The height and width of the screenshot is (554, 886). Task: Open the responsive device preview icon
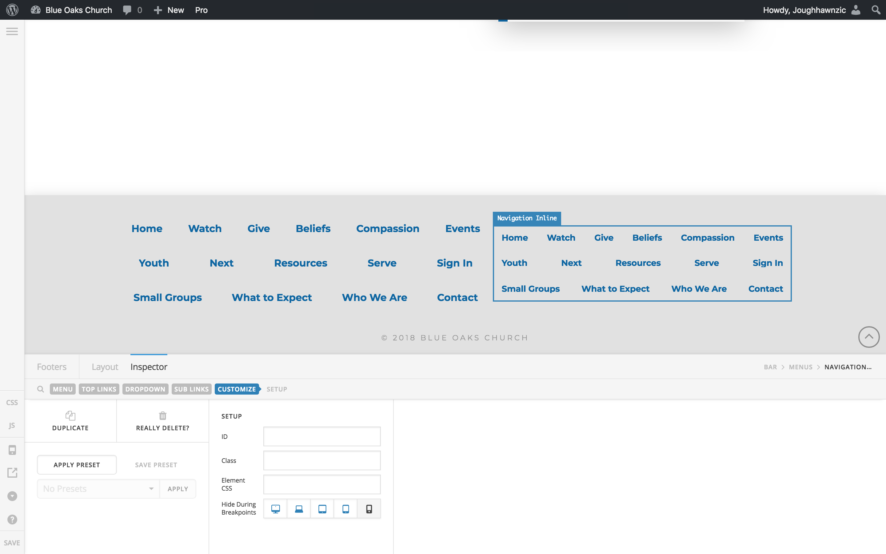click(12, 450)
